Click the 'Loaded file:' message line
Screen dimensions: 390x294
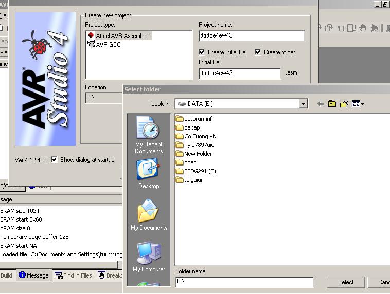(x=61, y=254)
